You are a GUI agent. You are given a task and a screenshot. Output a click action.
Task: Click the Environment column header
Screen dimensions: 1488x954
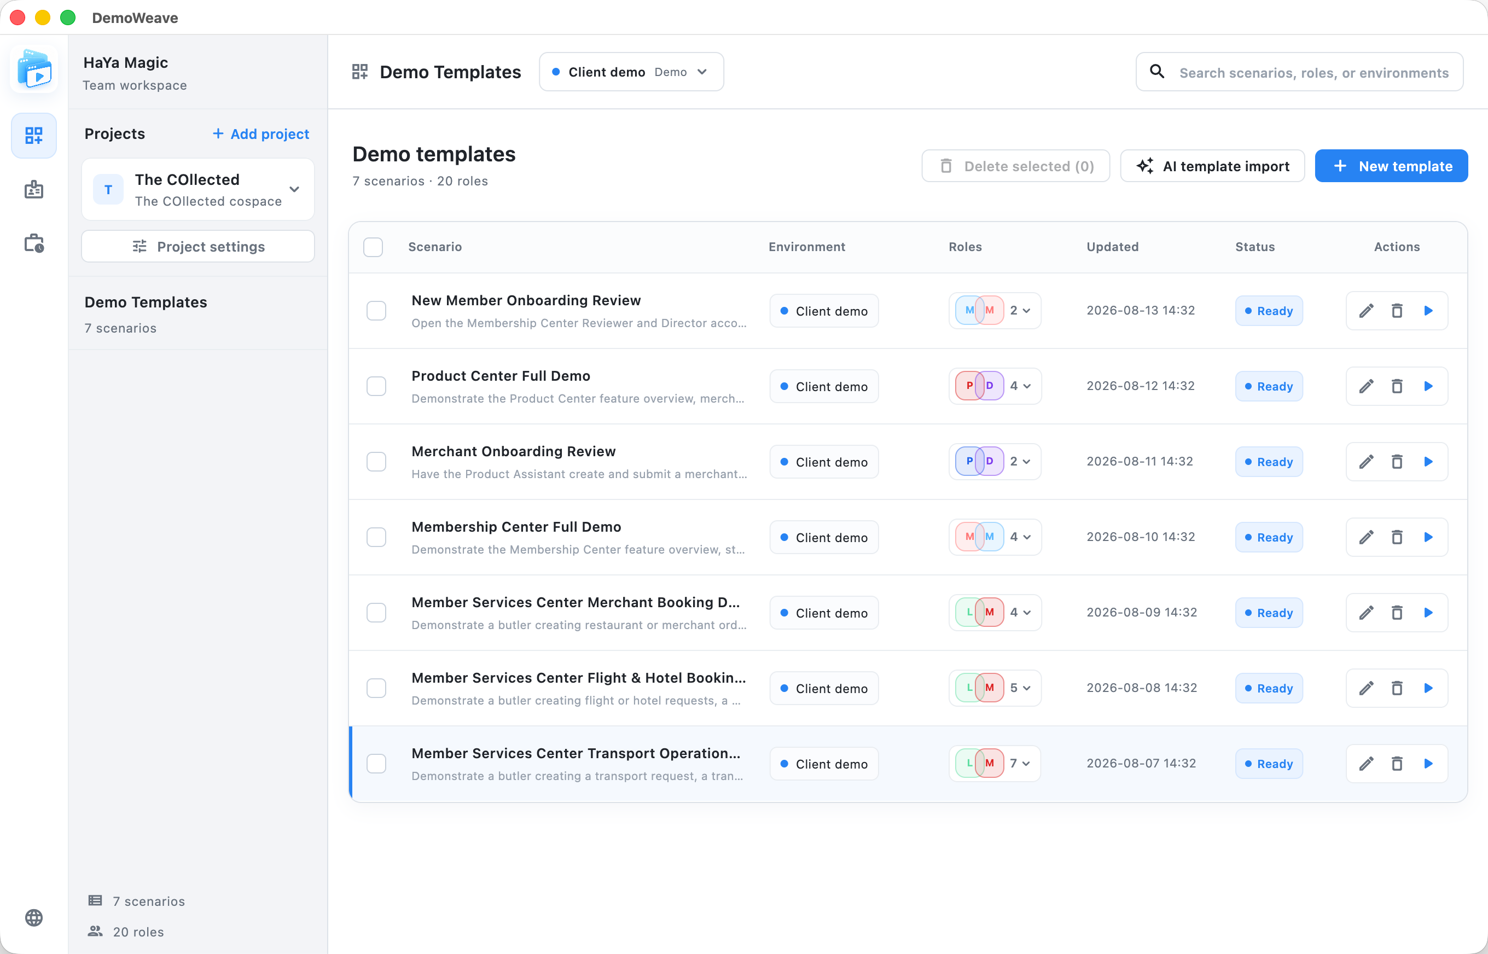pyautogui.click(x=806, y=247)
